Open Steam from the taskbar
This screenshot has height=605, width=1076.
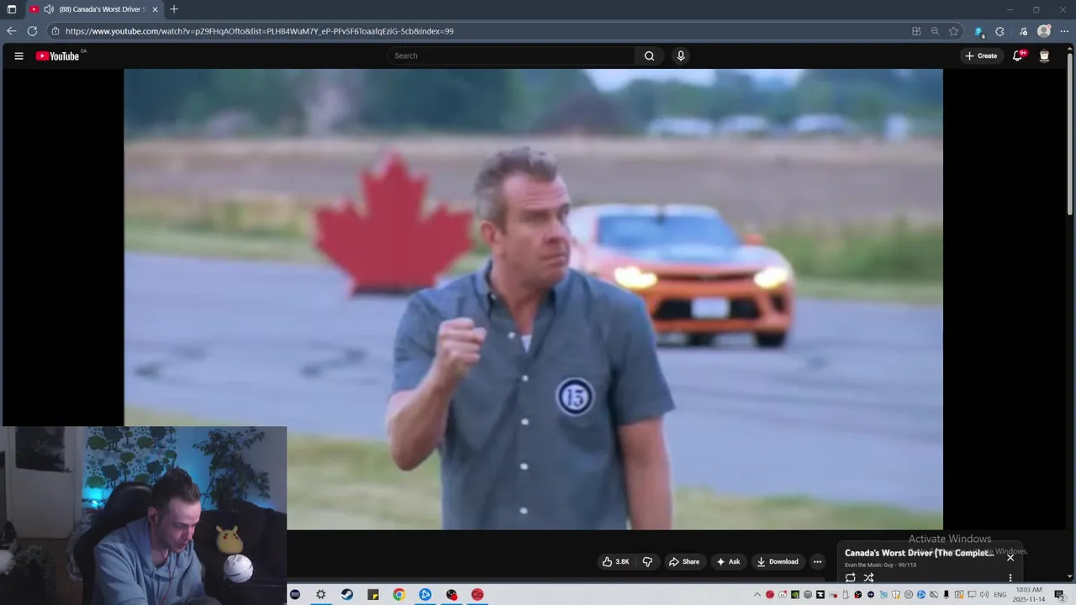pos(347,594)
